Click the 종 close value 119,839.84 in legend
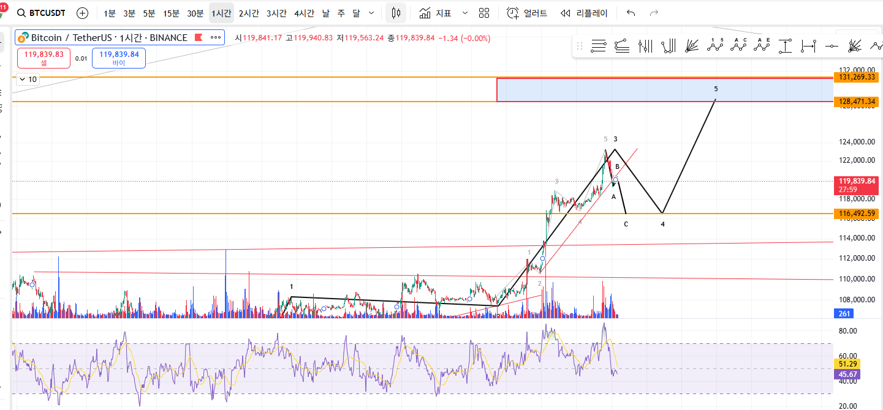 coord(411,38)
